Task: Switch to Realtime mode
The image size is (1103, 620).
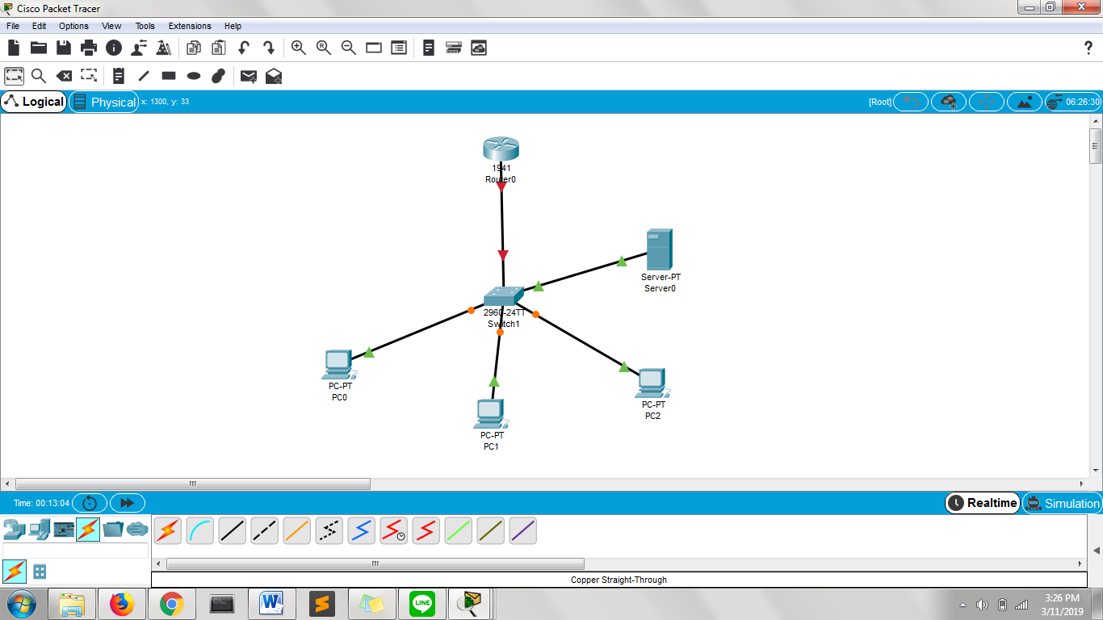Action: pyautogui.click(x=982, y=503)
